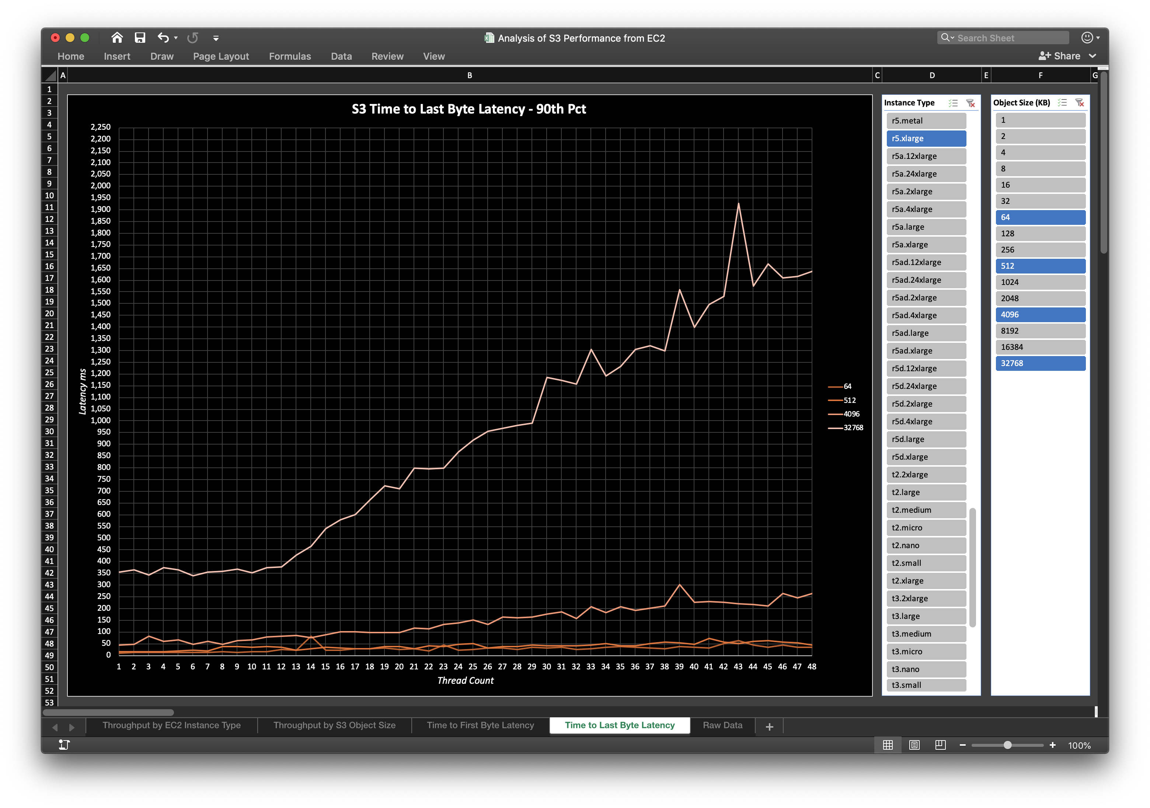Click the Undo arrow icon
Viewport: 1150px width, 808px height.
[163, 38]
